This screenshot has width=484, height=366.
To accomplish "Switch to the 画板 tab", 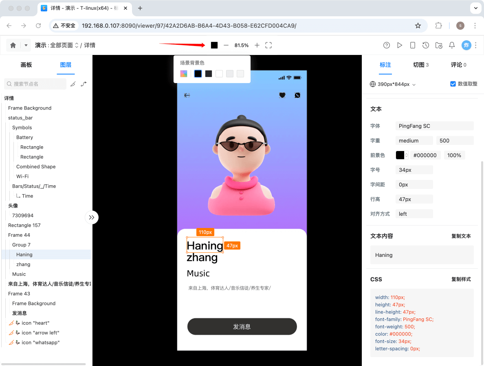I will click(26, 65).
